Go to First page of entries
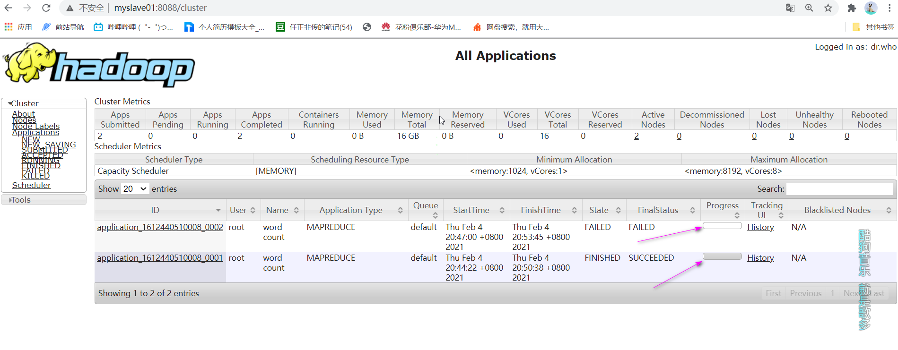 pos(773,293)
